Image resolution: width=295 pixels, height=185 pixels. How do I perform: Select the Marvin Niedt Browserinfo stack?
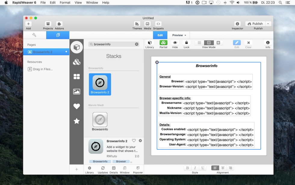100,122
